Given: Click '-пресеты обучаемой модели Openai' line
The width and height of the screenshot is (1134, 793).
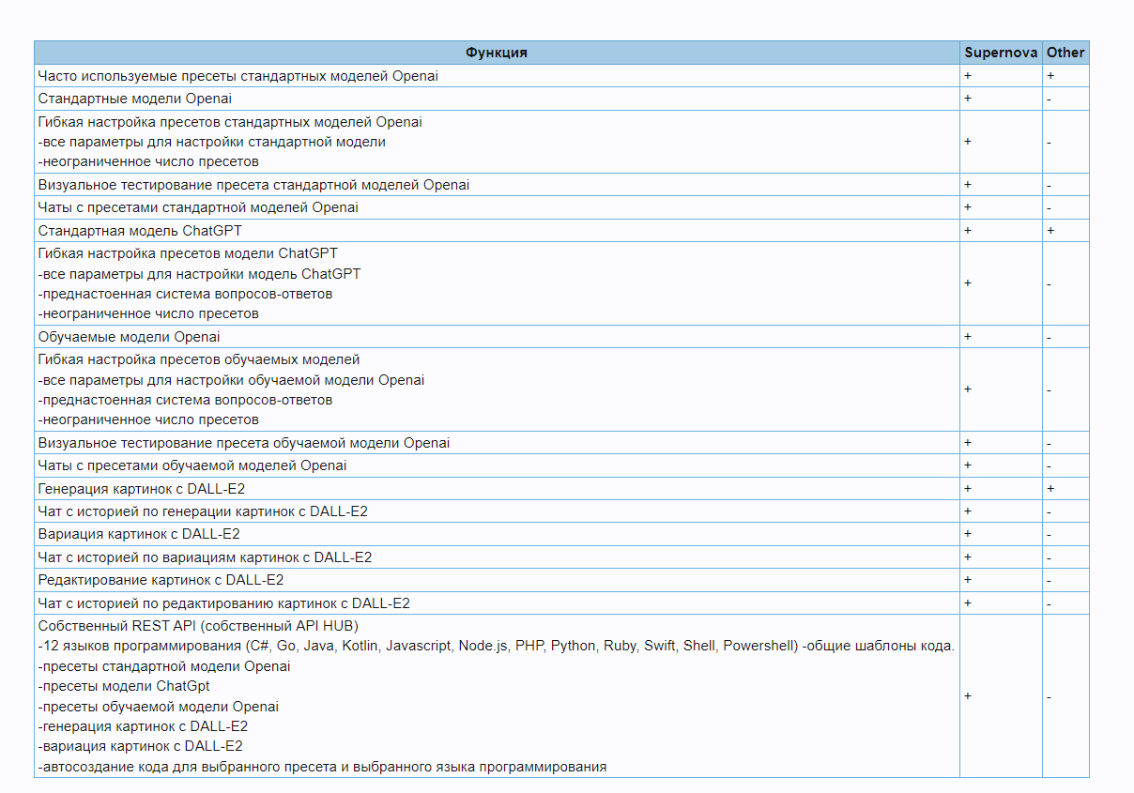Looking at the screenshot, I should point(159,707).
